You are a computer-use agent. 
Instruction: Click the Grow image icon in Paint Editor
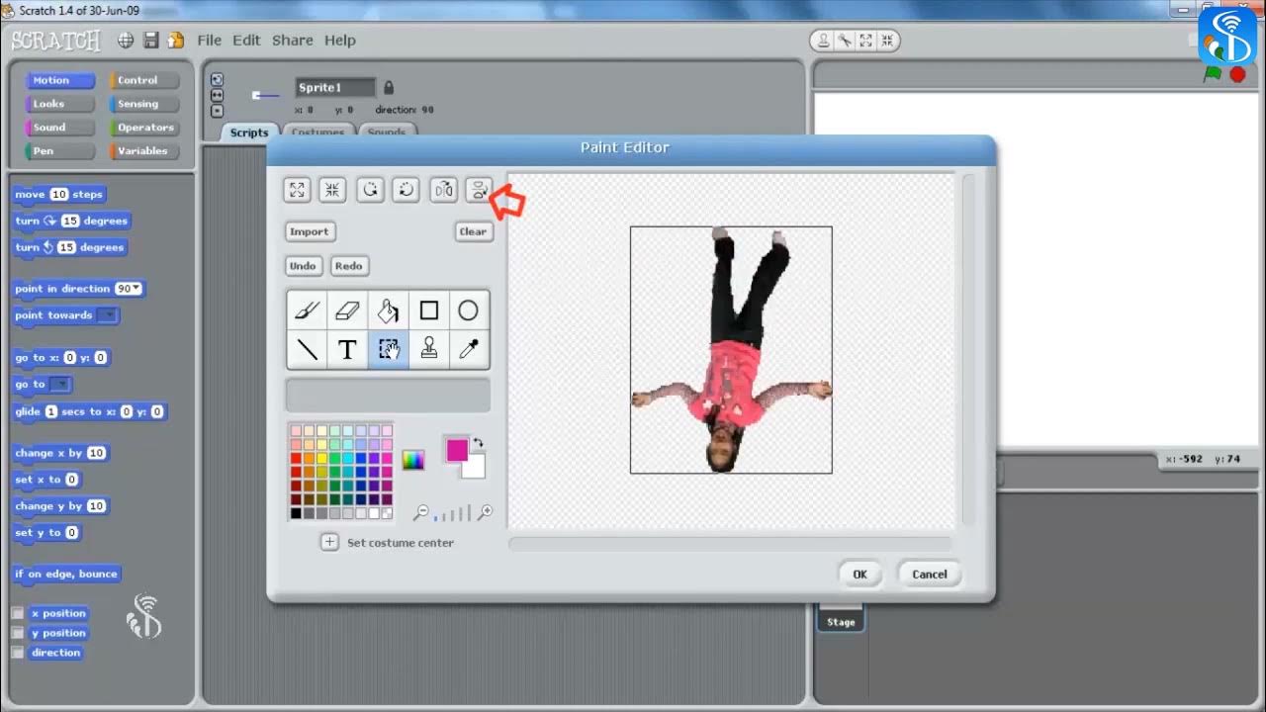click(x=297, y=190)
